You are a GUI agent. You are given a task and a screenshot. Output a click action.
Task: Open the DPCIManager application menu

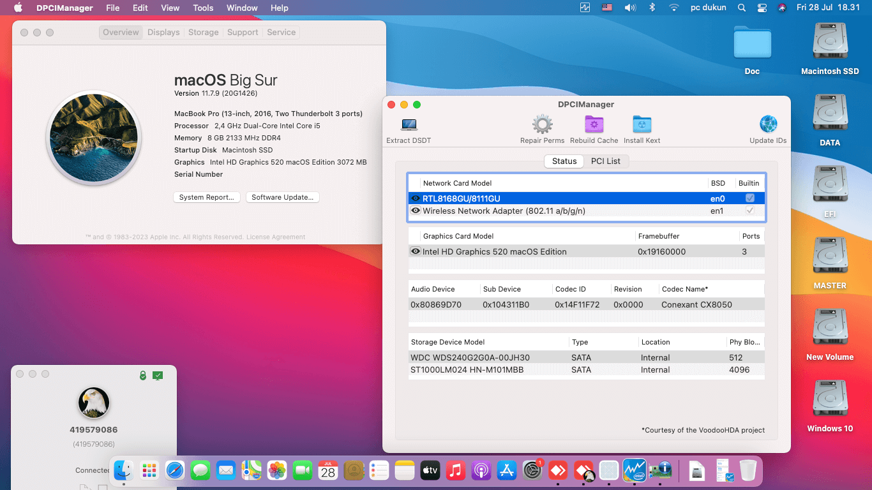coord(65,8)
